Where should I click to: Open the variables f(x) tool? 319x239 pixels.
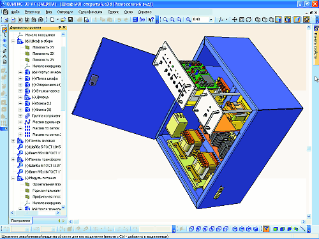142,20
